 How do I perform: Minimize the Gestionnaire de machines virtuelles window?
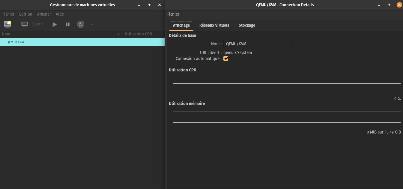pyautogui.click(x=139, y=5)
